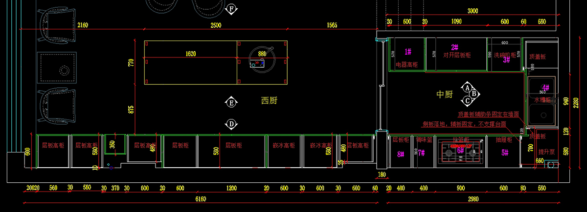Select the 1620 island dimension text
This screenshot has width=587, height=212.
click(x=191, y=54)
